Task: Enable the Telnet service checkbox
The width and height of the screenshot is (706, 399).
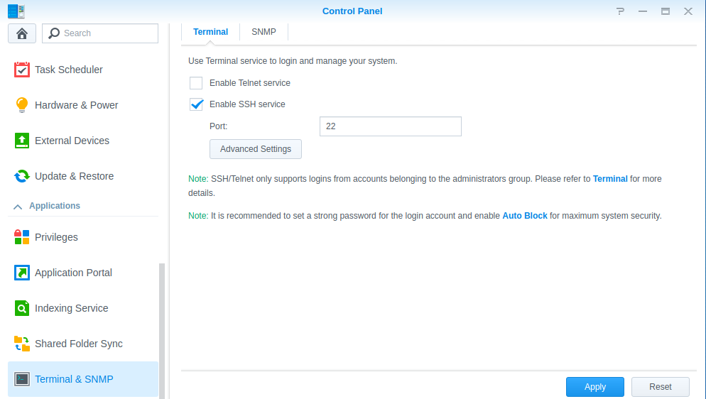Action: (196, 83)
